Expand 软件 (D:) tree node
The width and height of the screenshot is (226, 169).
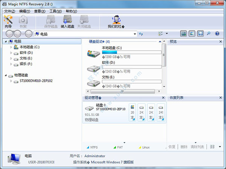11,53
